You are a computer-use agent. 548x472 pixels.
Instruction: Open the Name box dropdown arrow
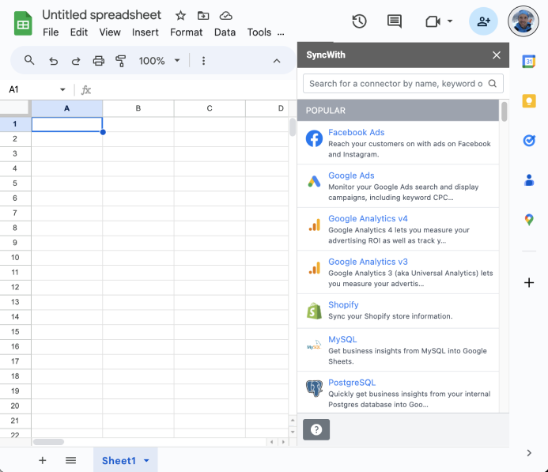pos(62,90)
